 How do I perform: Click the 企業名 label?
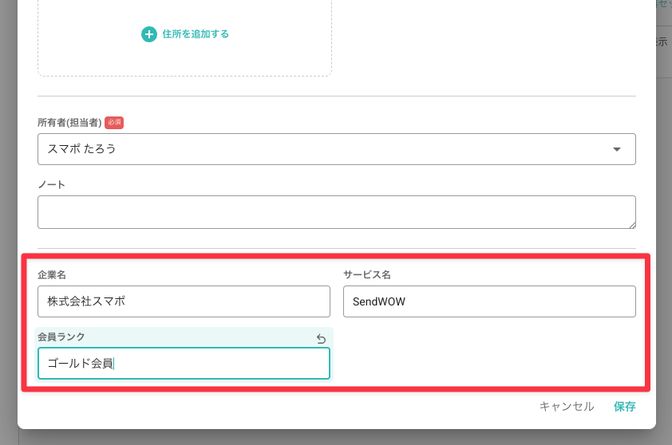coord(52,275)
